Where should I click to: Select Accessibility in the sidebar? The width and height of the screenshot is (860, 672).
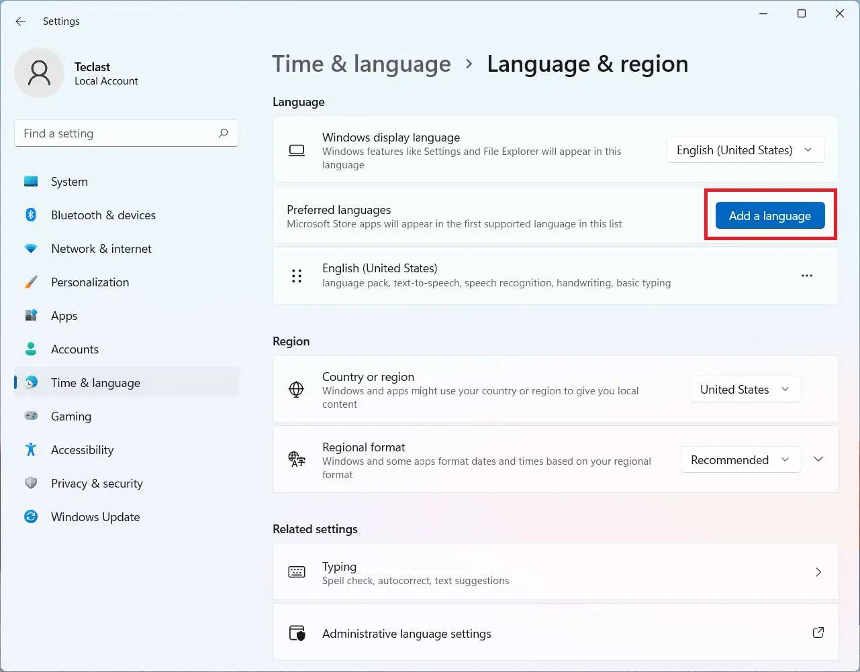point(82,450)
